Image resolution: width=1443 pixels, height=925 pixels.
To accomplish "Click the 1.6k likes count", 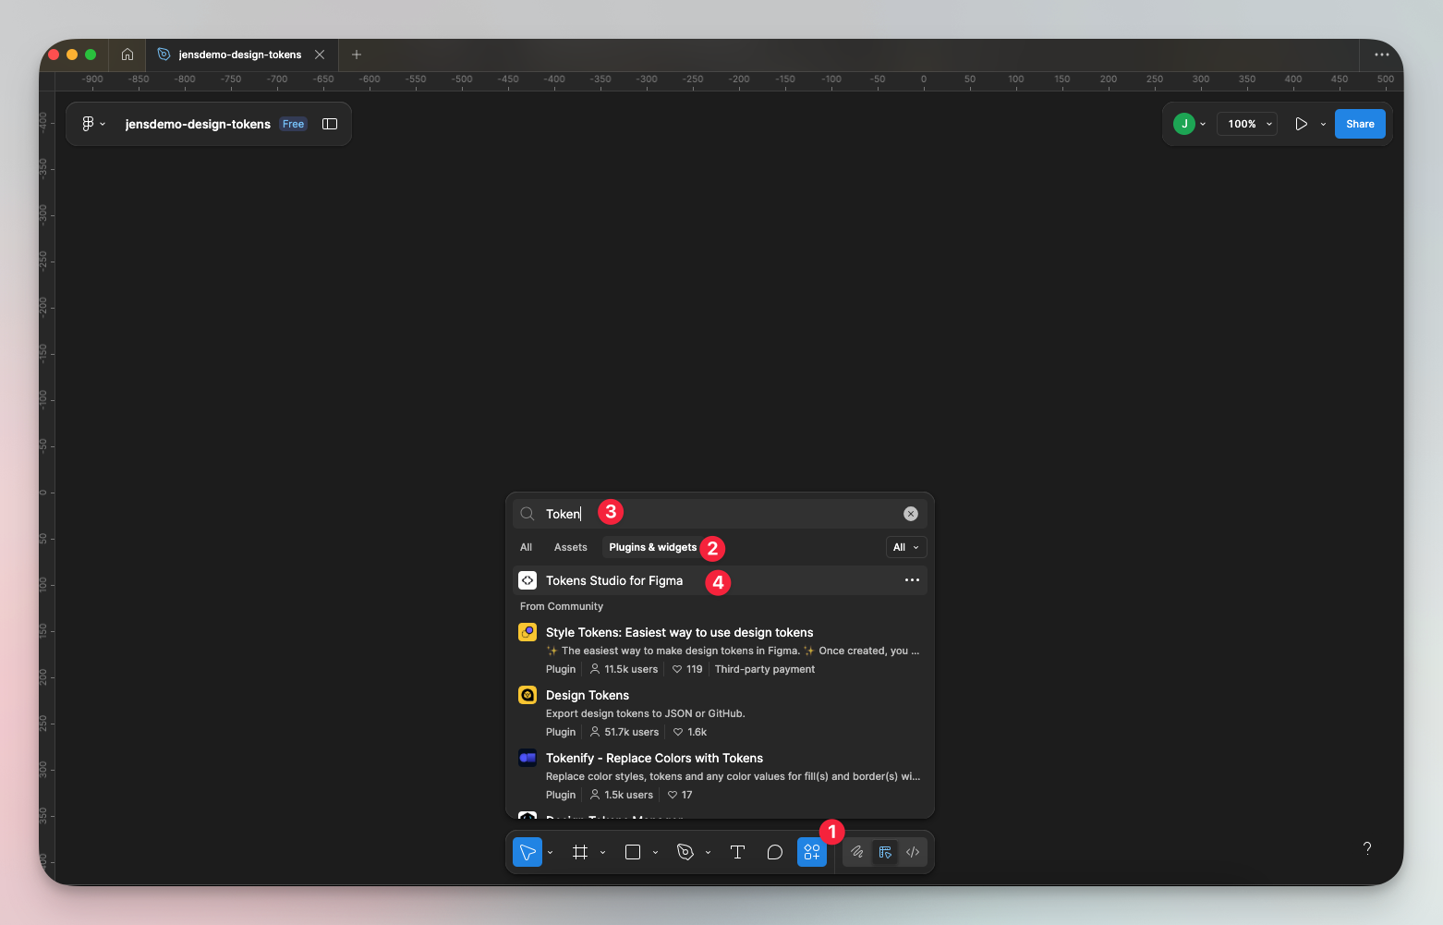I will pyautogui.click(x=690, y=732).
